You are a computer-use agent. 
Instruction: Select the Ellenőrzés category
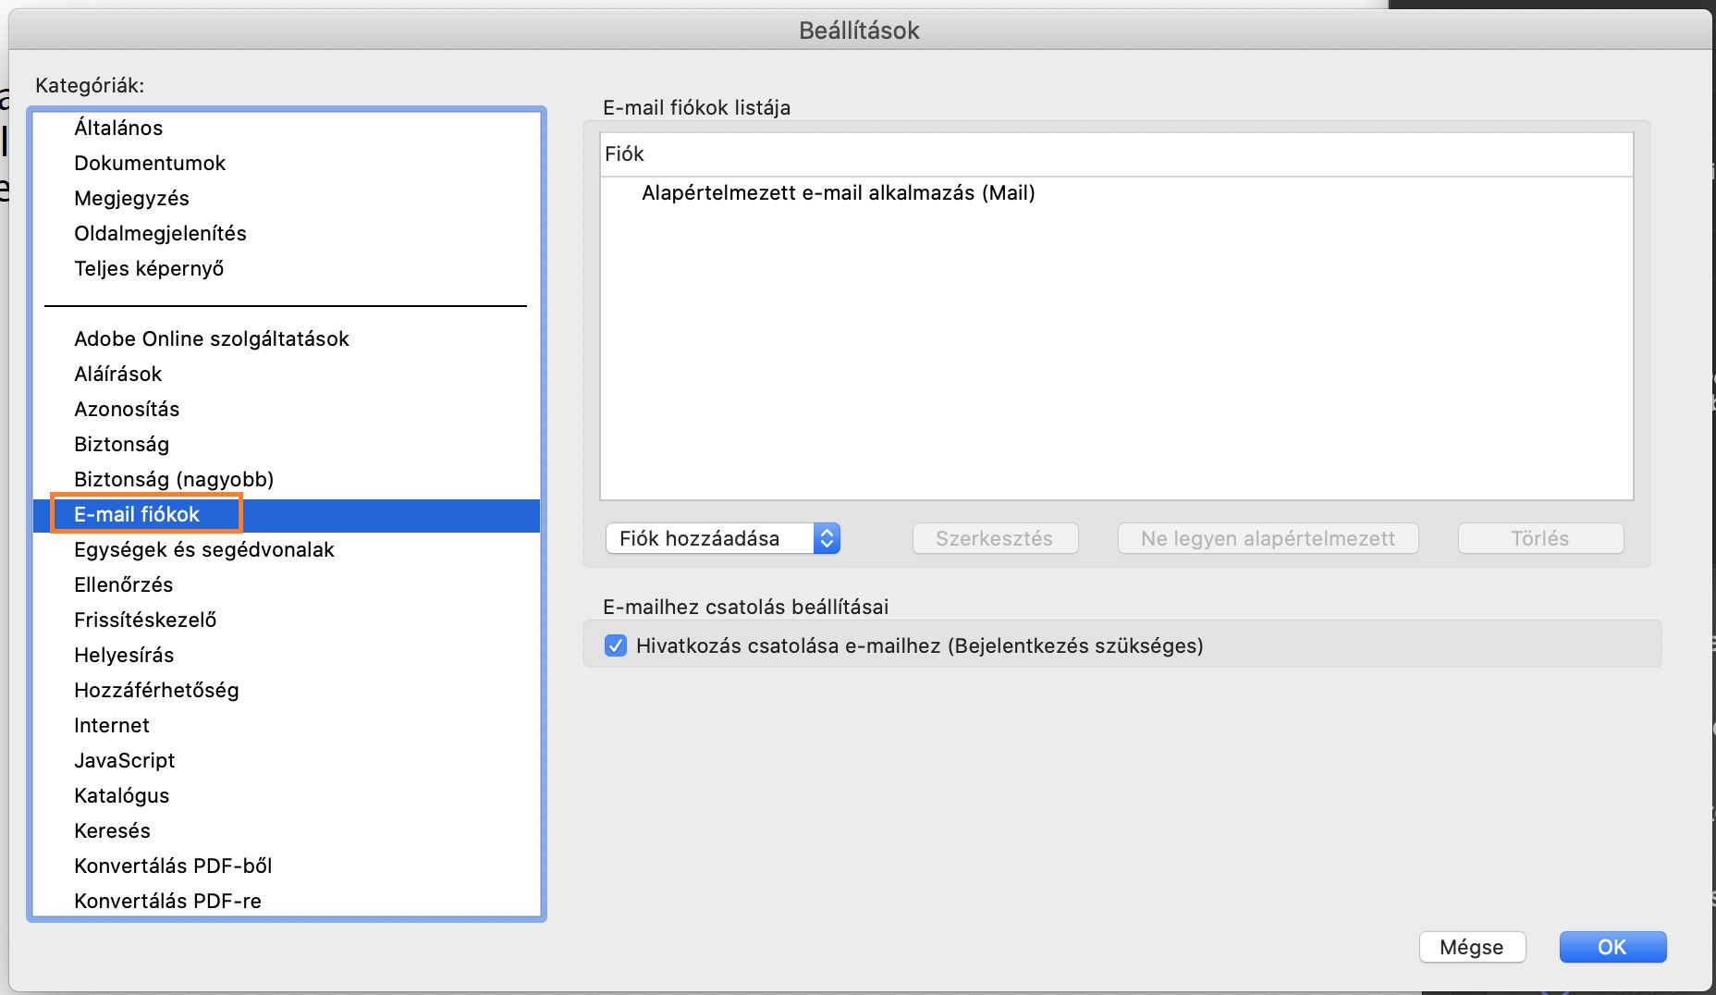287,584
